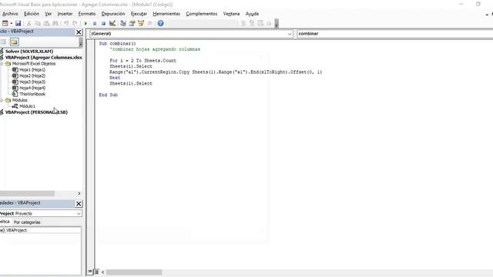
Task: Collapse the Microsoft Excel Objetos folder
Action: pos(2,63)
